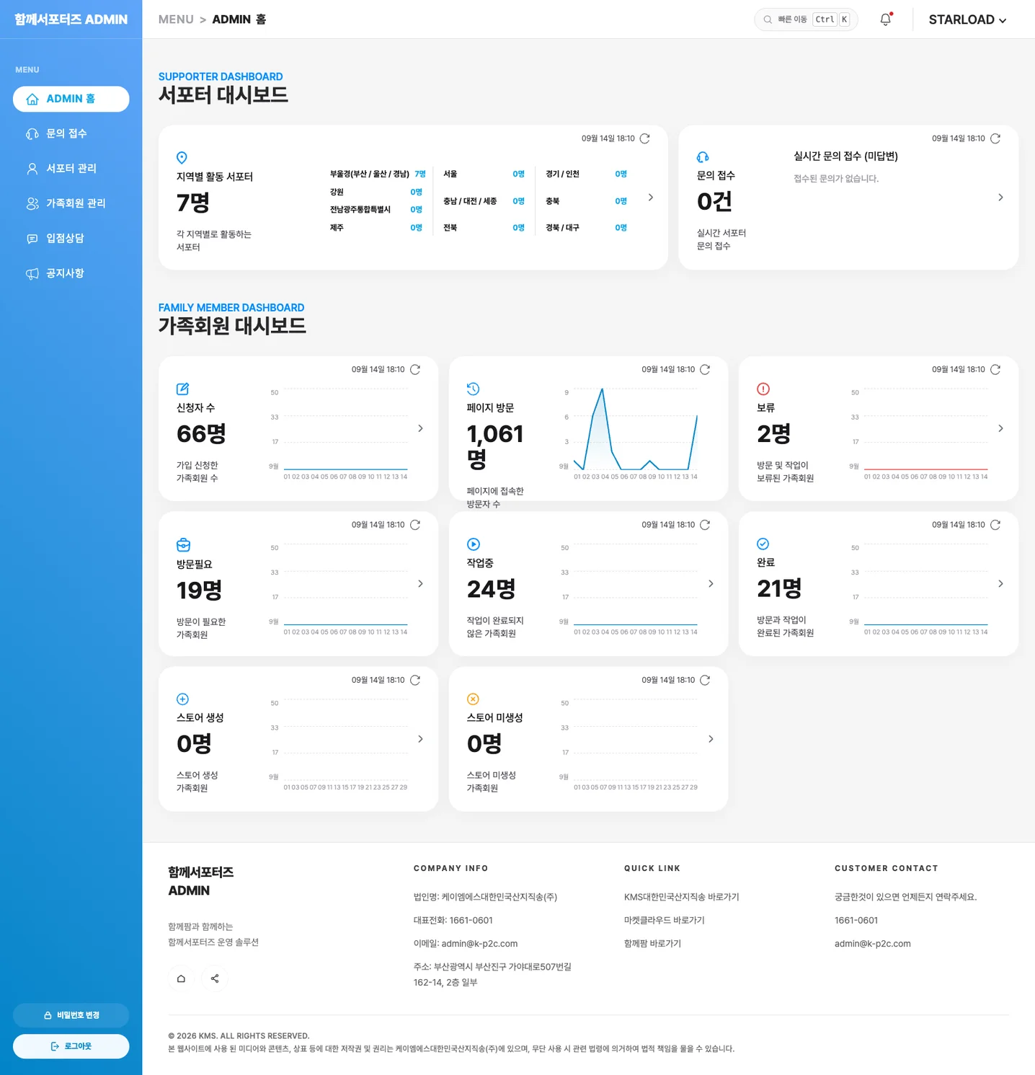This screenshot has width=1035, height=1075.
Task: Open KMS대한민국산지직송 바로가기 link
Action: click(682, 897)
